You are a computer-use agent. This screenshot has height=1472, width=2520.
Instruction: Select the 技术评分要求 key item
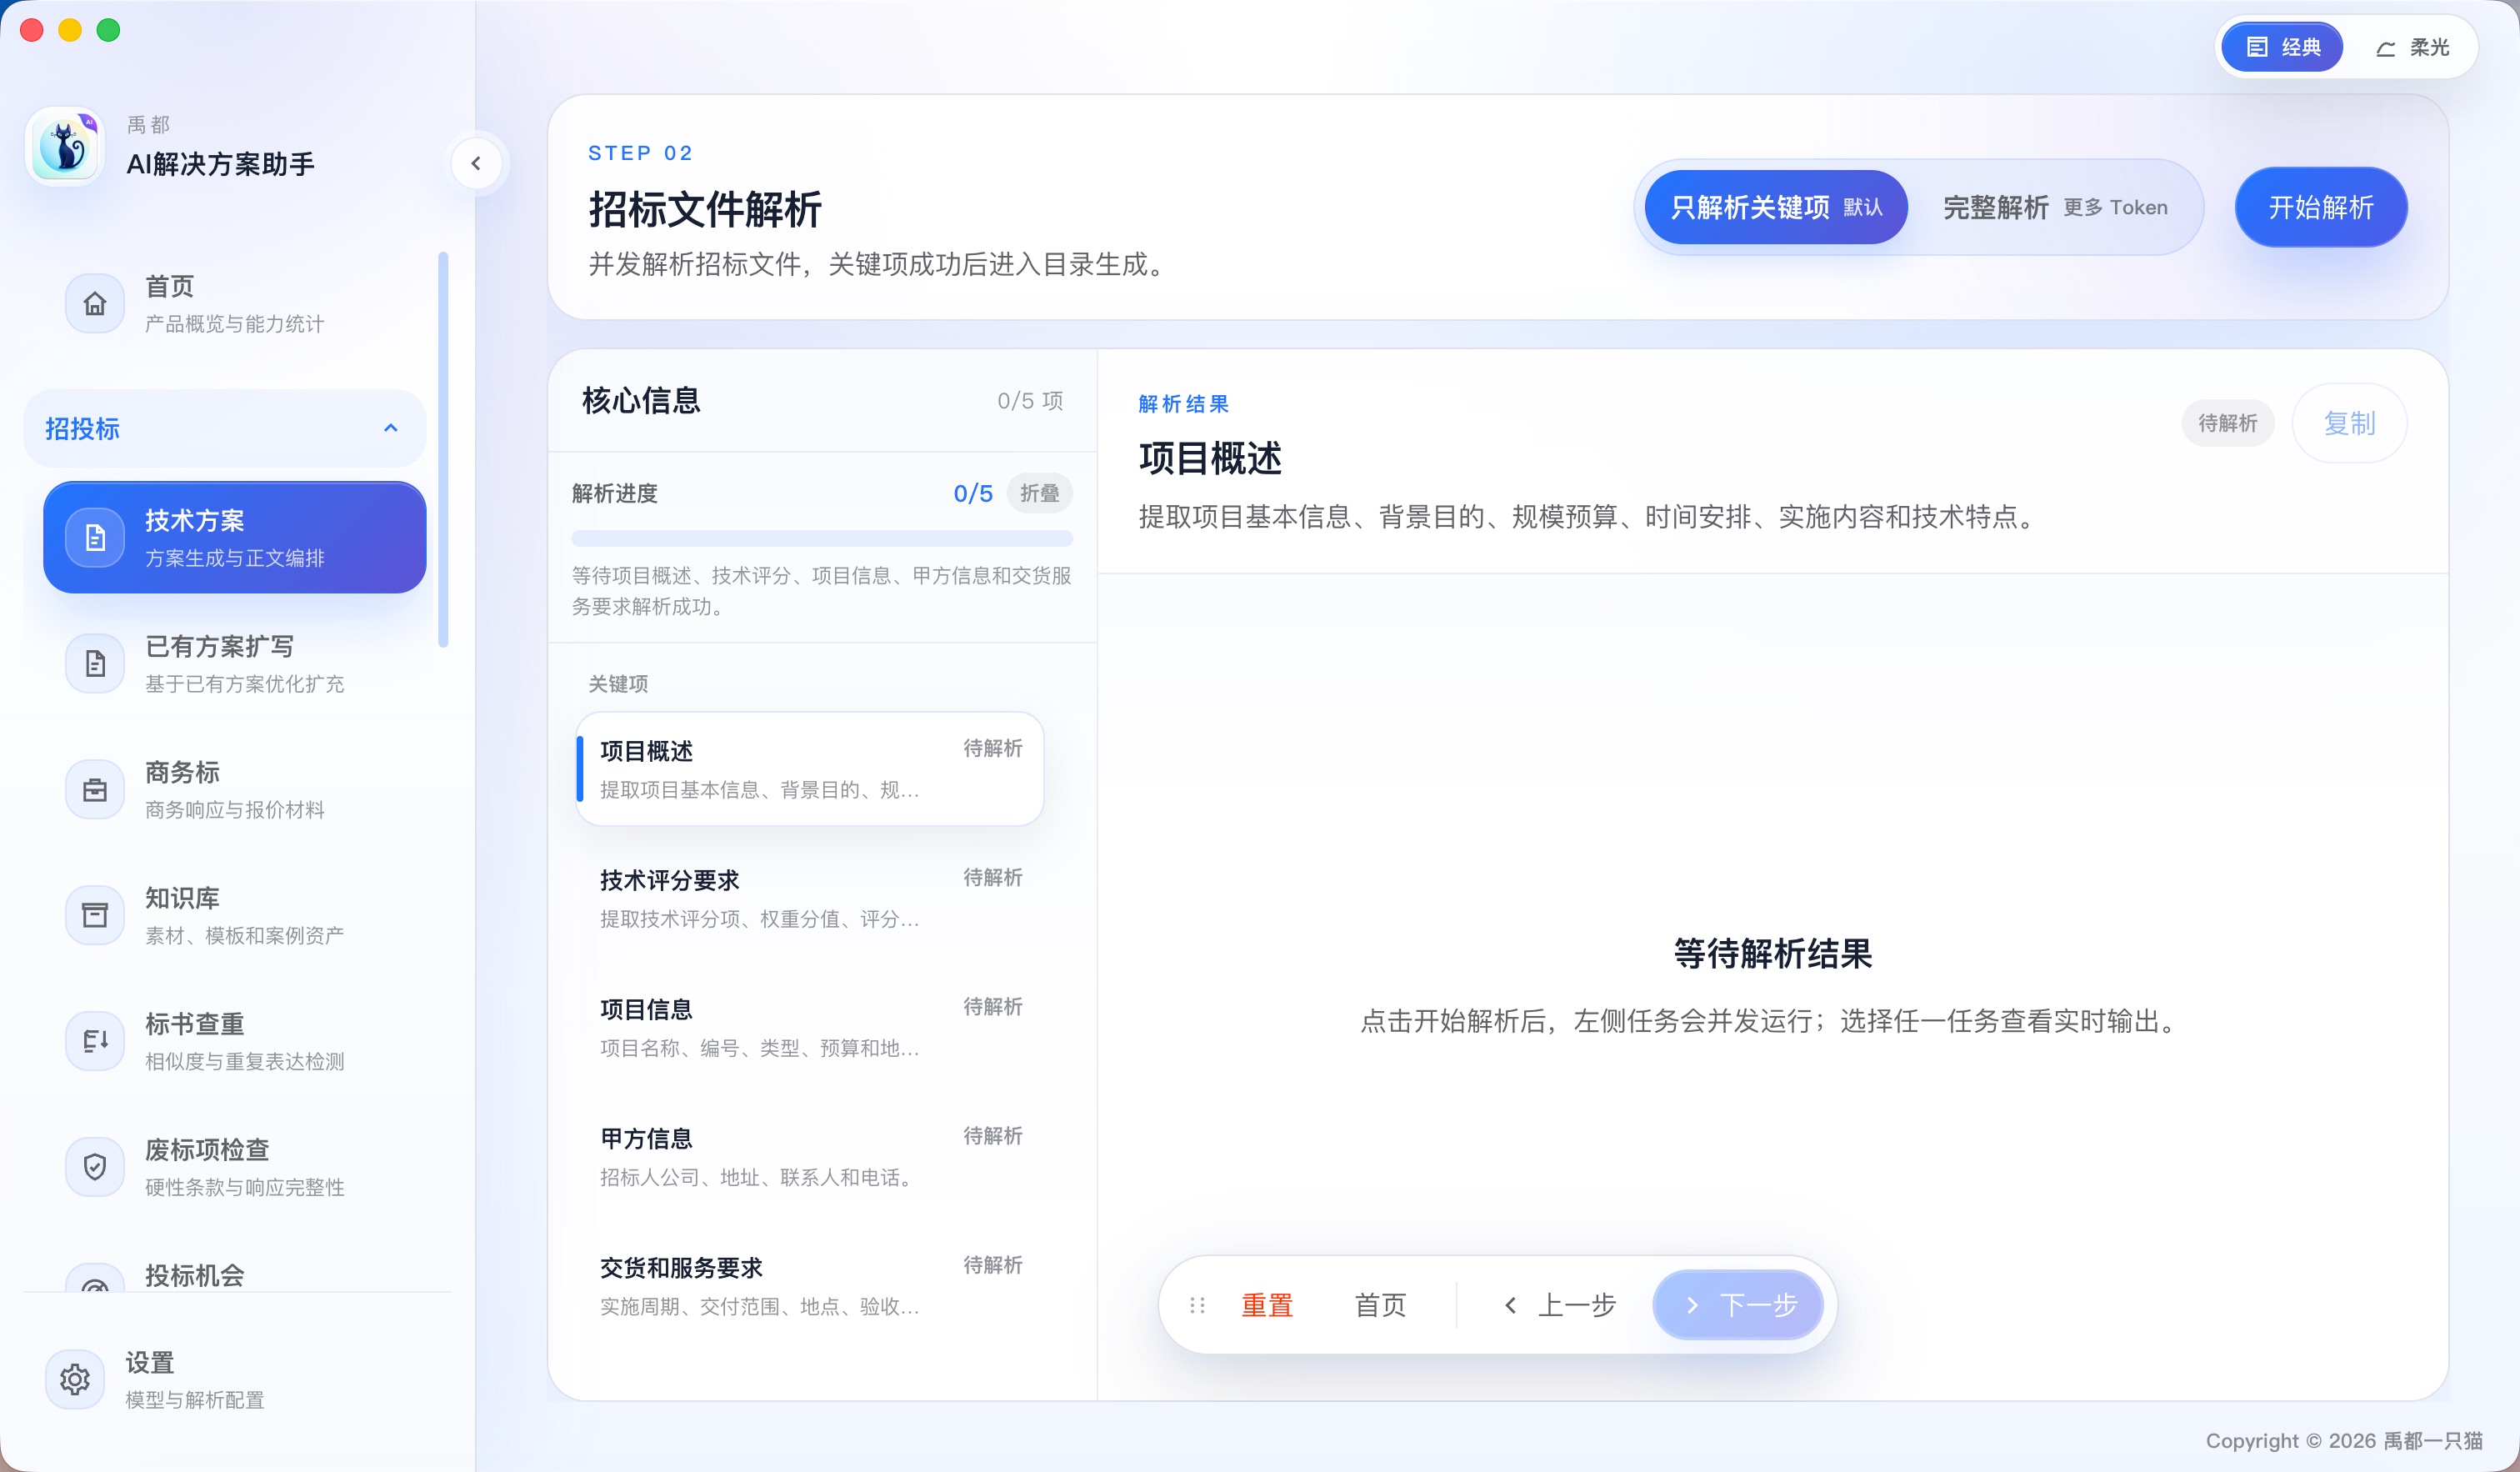point(810,898)
